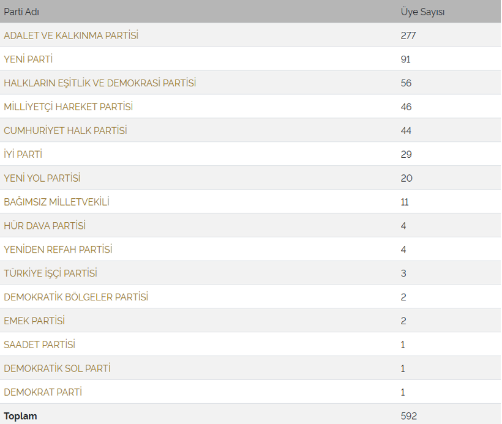
Task: Click the Toplam total 592 value
Action: tap(409, 415)
